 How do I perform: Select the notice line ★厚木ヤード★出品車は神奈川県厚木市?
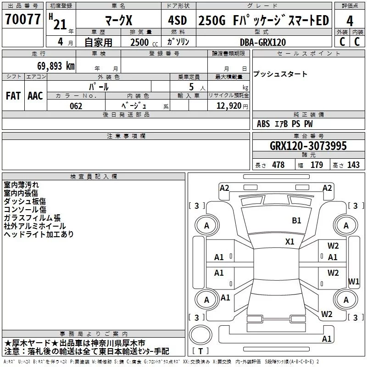[x=75, y=343]
